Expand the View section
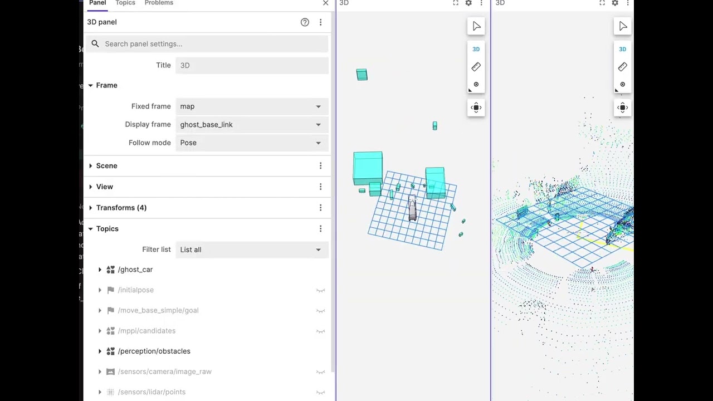Image resolution: width=713 pixels, height=401 pixels. click(90, 187)
